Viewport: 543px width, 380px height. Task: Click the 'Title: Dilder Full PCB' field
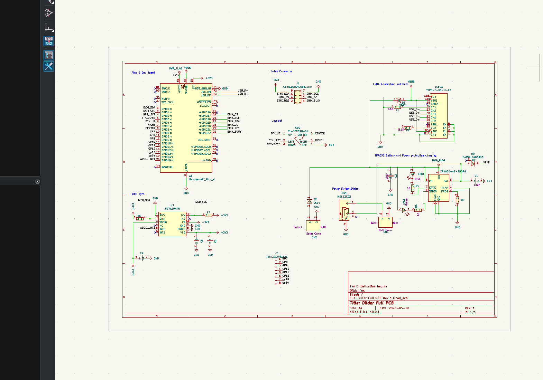(x=371, y=303)
